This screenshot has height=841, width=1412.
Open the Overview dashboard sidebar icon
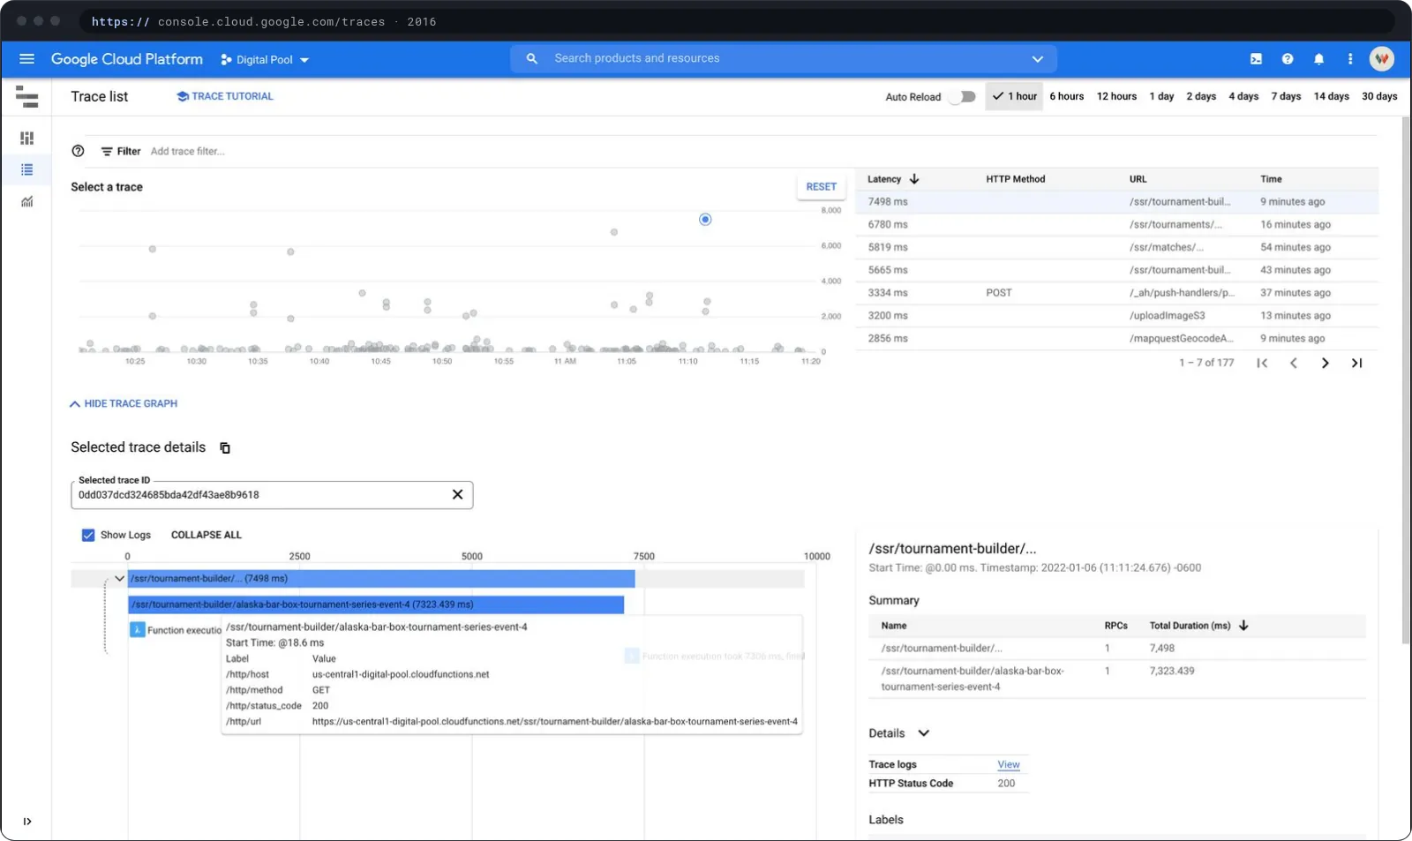pos(26,138)
